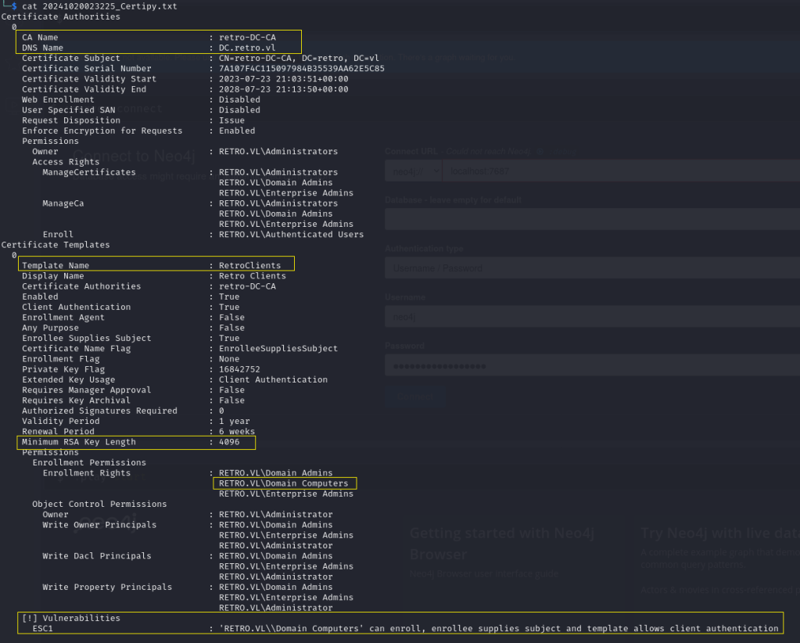Click the retro-DC-CA value beside CA Name
This screenshot has width=800, height=643.
click(247, 38)
